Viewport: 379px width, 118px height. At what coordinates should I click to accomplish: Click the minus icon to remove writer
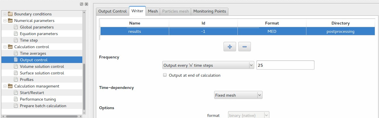tap(244, 47)
